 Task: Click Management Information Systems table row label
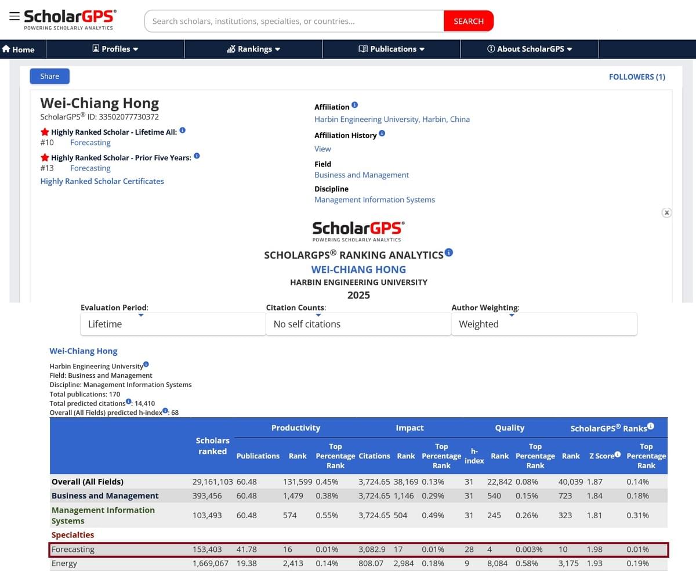pos(103,515)
